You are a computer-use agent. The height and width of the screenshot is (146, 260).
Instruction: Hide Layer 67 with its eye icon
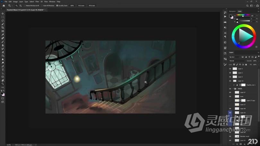pyautogui.click(x=230, y=92)
